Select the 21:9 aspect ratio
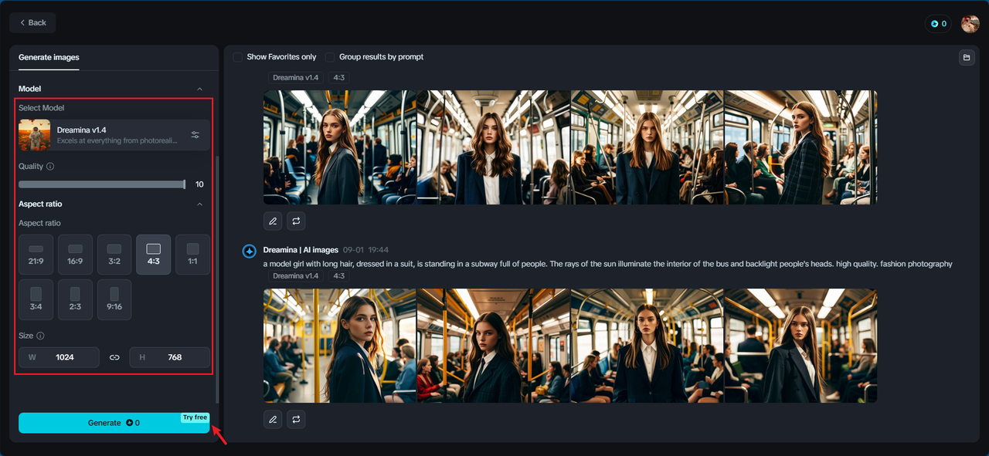The width and height of the screenshot is (989, 456). coord(36,255)
